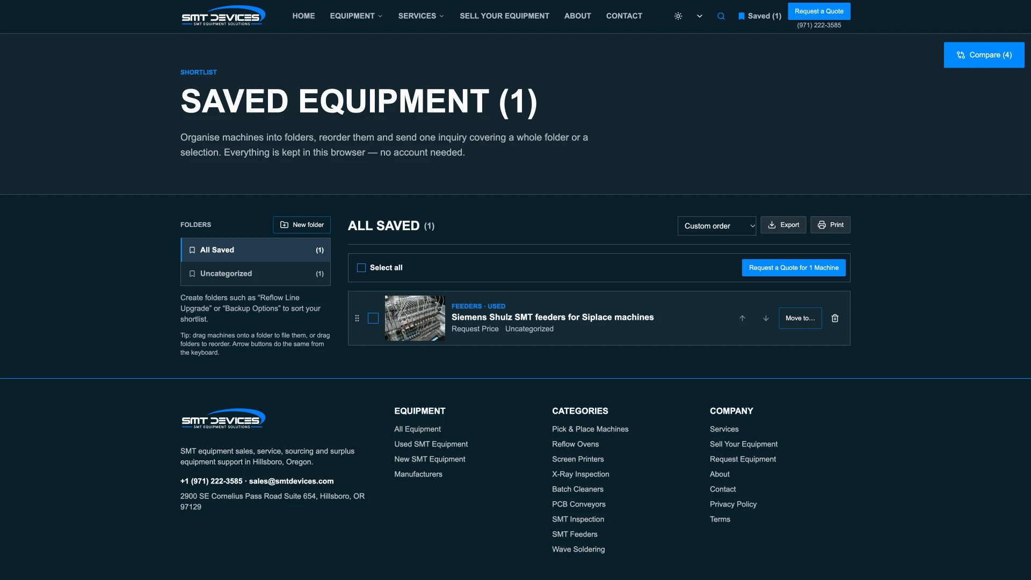Open PCB Conveyors category link

(x=579, y=504)
